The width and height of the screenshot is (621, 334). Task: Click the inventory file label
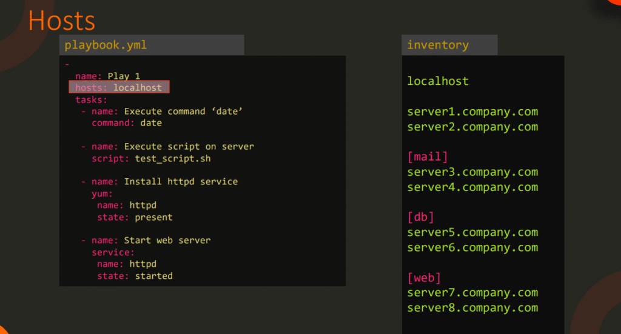click(438, 45)
